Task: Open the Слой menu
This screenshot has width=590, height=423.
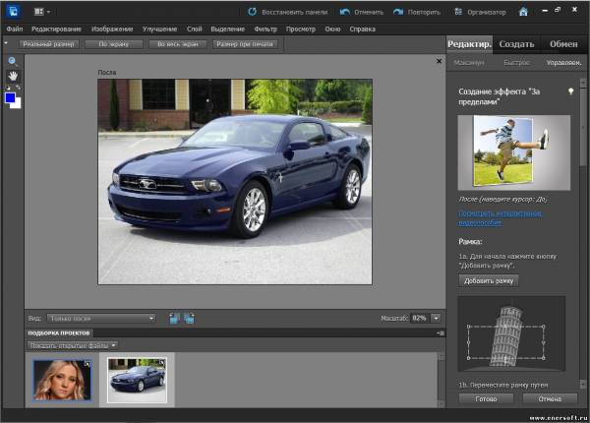Action: coord(194,29)
